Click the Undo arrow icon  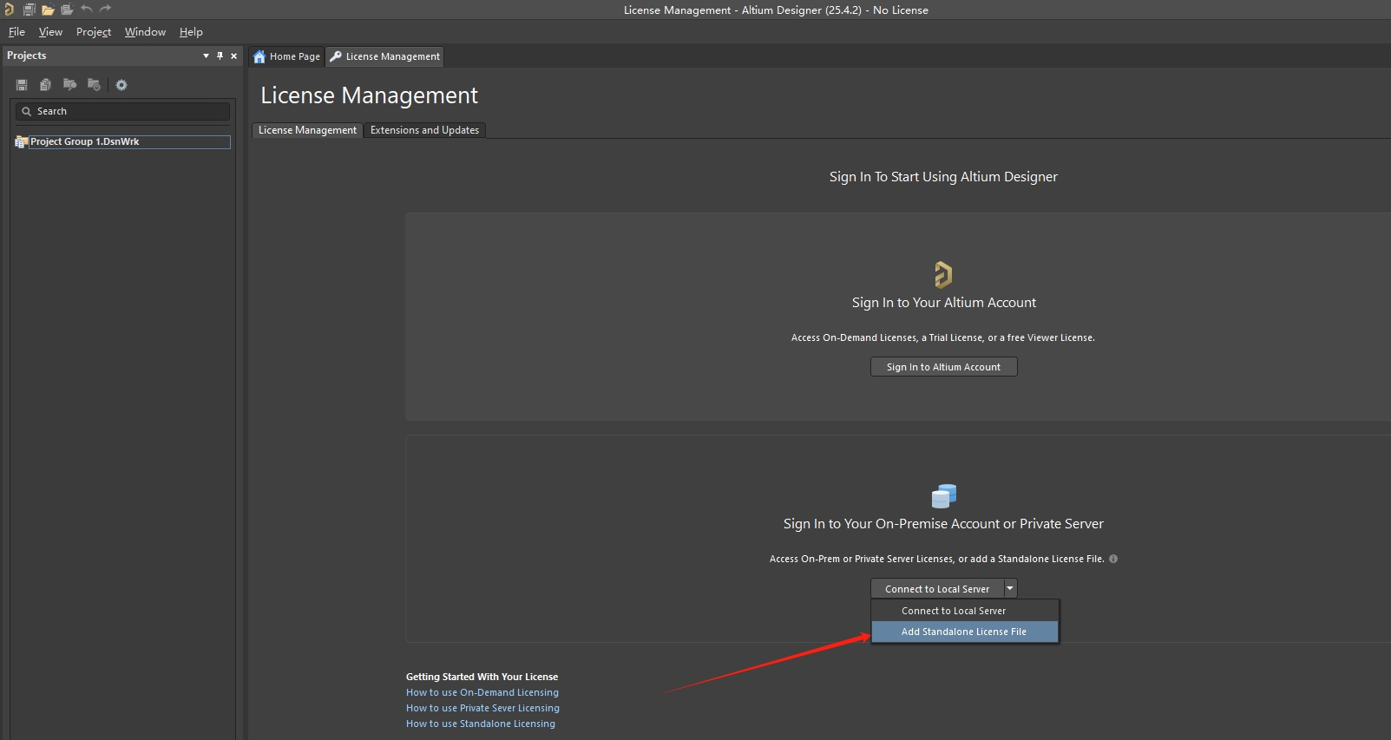tap(86, 10)
